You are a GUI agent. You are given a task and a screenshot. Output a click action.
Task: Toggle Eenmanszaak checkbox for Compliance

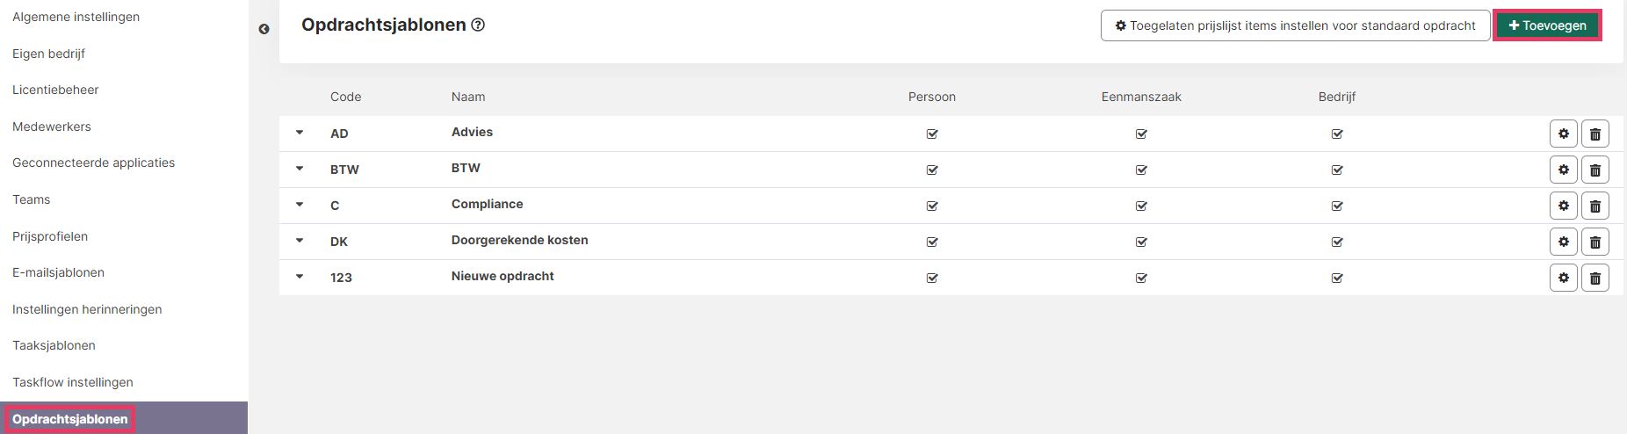1141,206
